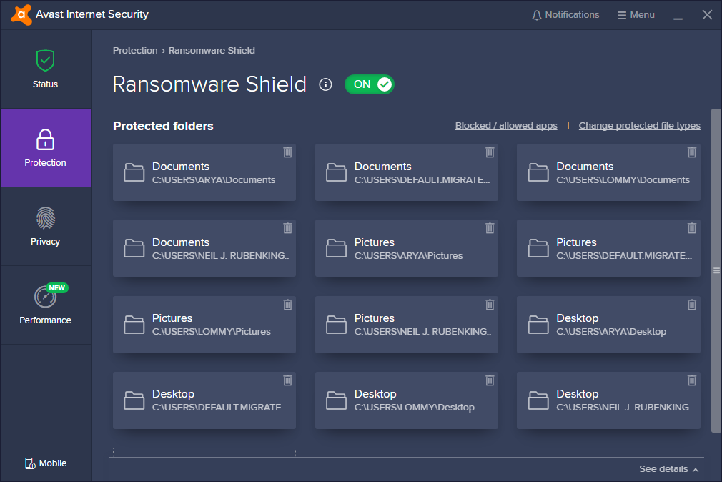Collapse the See details panel
This screenshot has height=482, width=722.
668,469
